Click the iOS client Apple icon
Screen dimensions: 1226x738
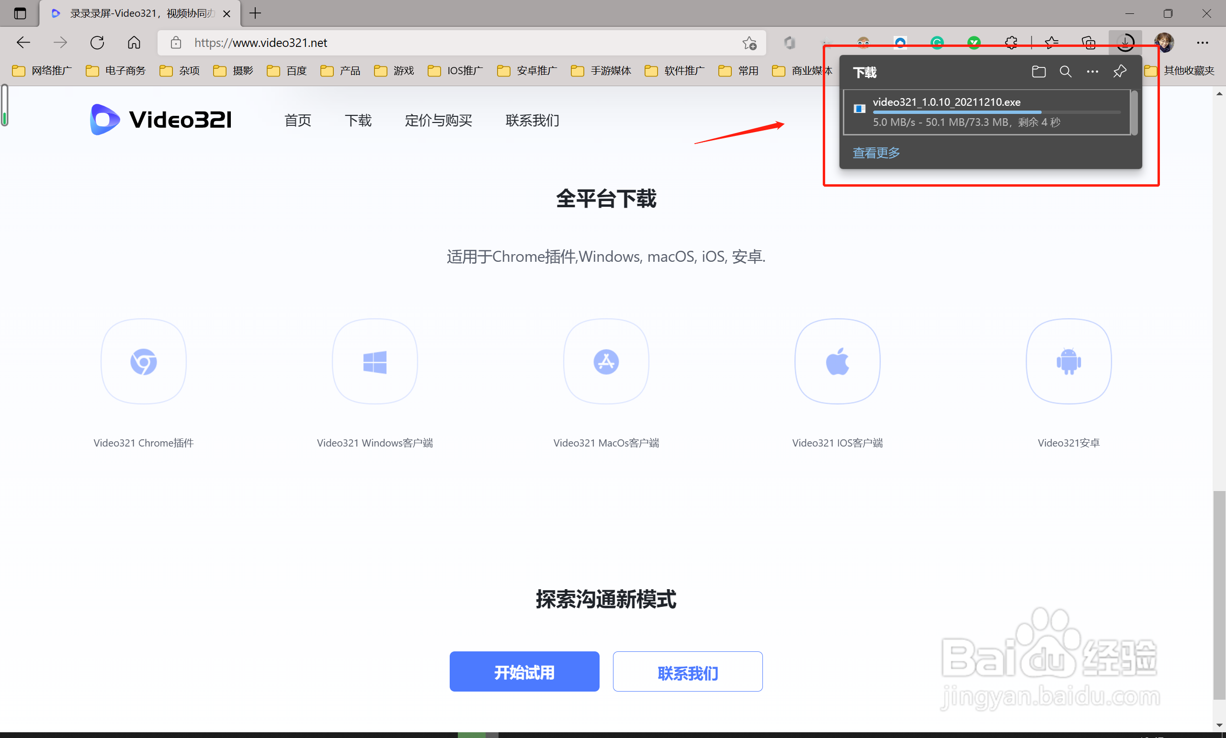tap(837, 361)
